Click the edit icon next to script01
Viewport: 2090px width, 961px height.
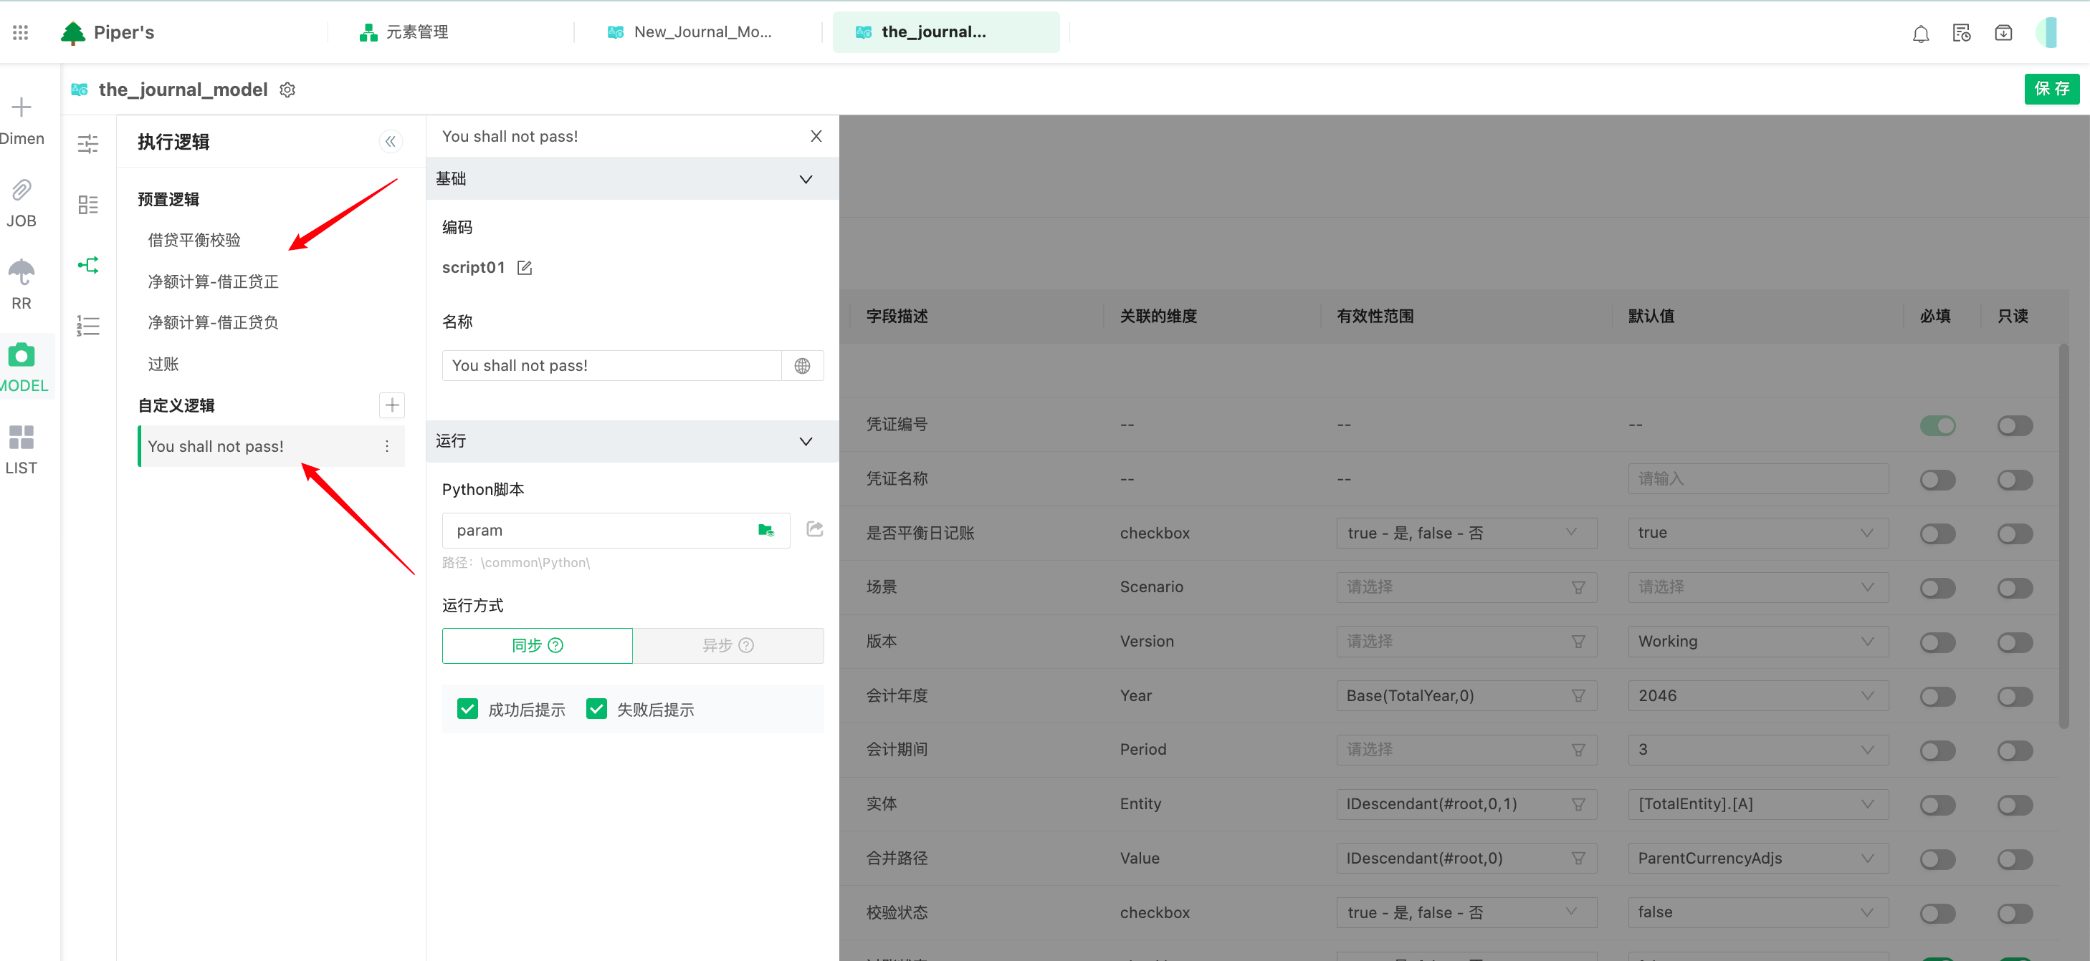pos(525,267)
